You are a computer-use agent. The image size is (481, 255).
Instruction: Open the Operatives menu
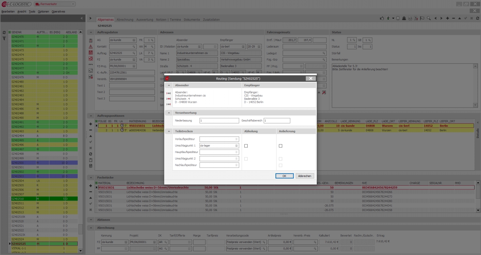[58, 12]
